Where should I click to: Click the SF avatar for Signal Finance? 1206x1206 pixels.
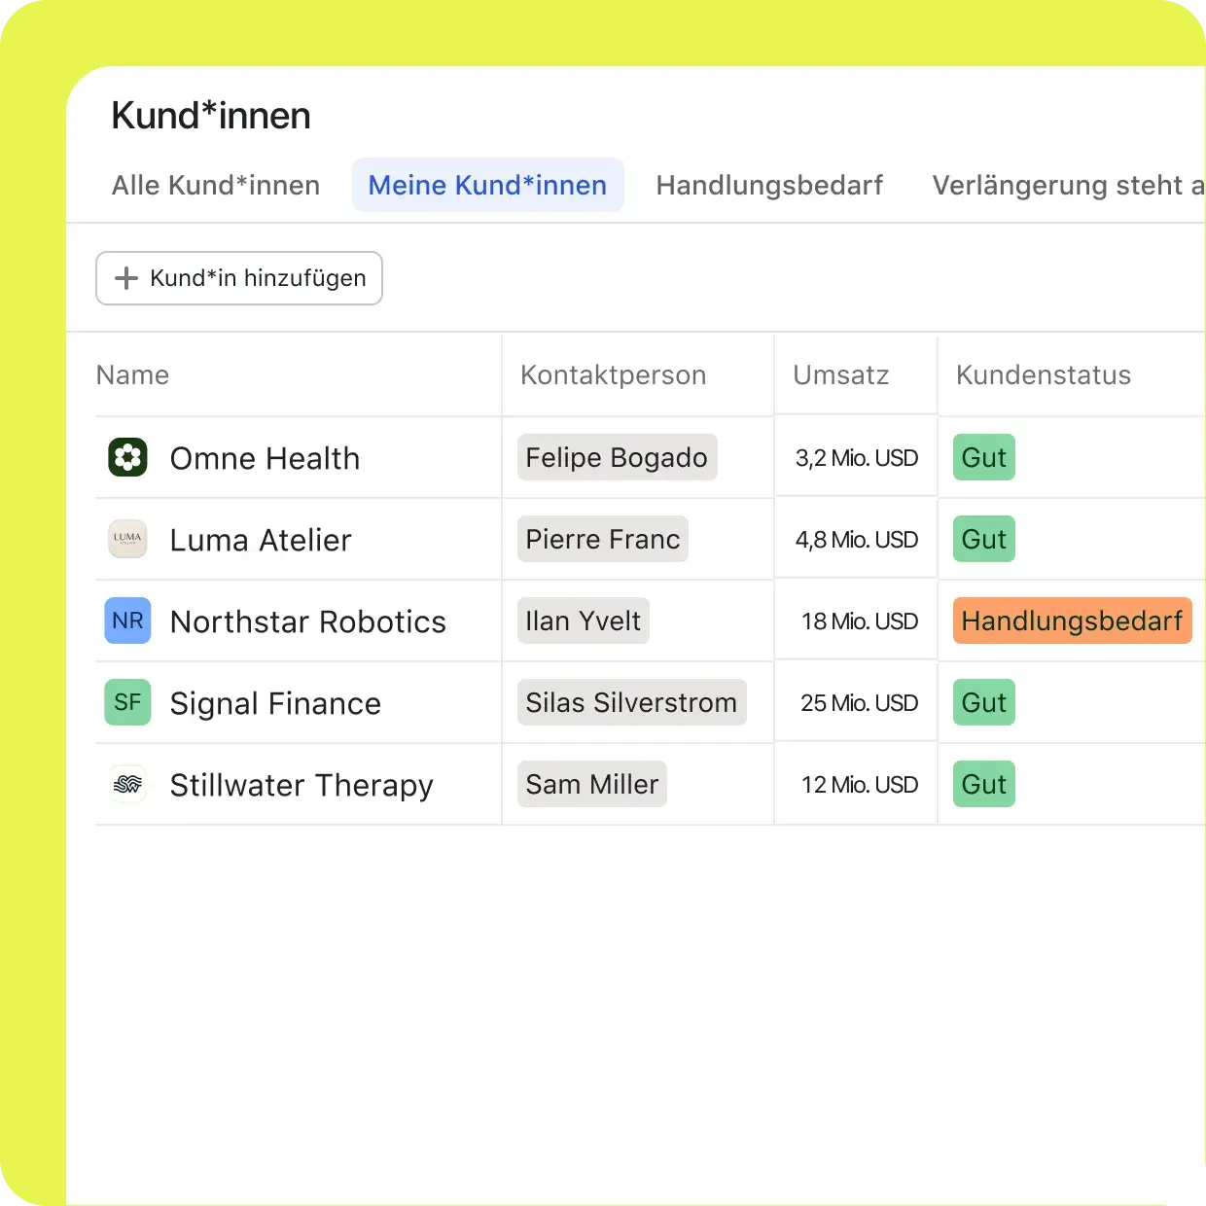click(x=127, y=702)
